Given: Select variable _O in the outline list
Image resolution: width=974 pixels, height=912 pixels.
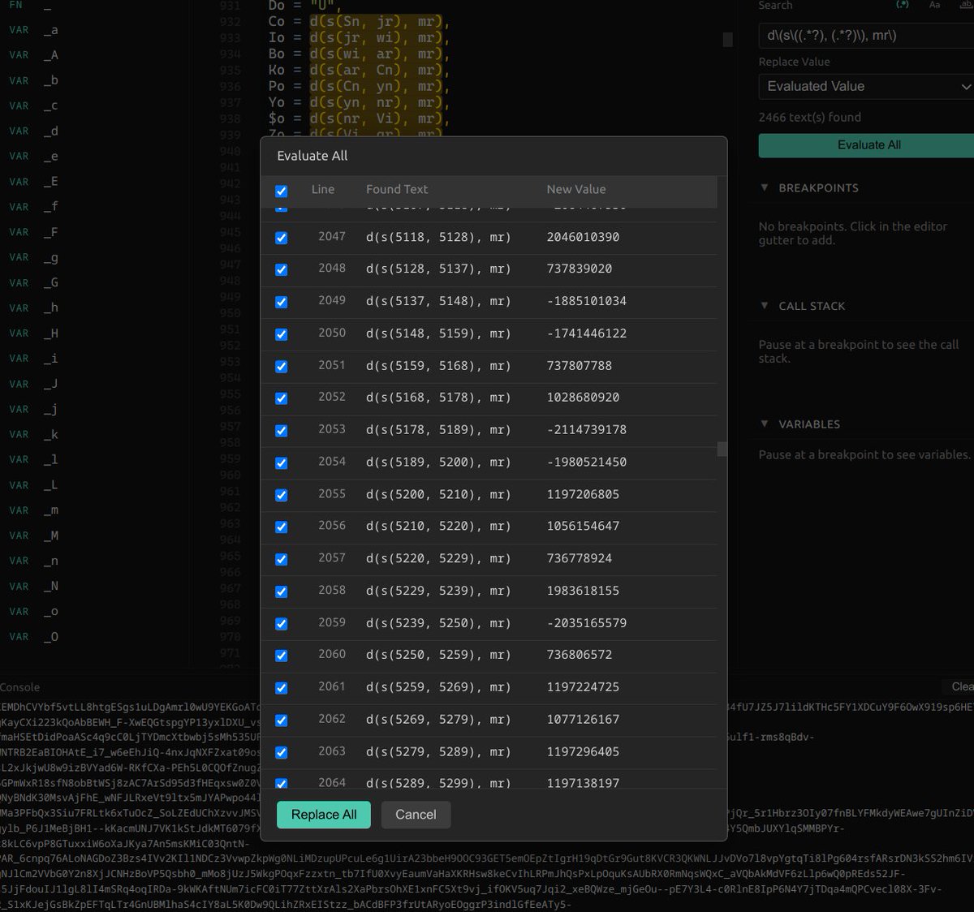Looking at the screenshot, I should (50, 637).
